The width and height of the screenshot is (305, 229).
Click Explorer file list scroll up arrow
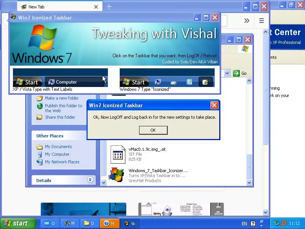[249, 81]
